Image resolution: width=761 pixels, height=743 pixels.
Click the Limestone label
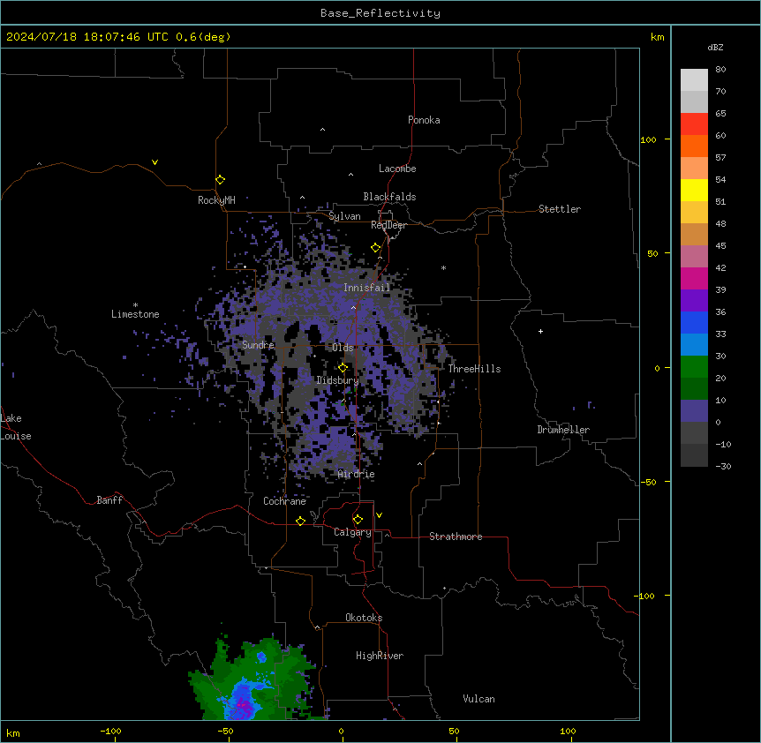pyautogui.click(x=135, y=314)
